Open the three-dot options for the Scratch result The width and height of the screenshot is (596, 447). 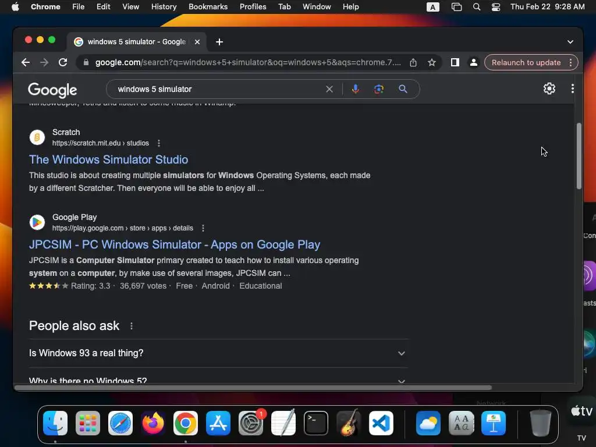tap(159, 143)
